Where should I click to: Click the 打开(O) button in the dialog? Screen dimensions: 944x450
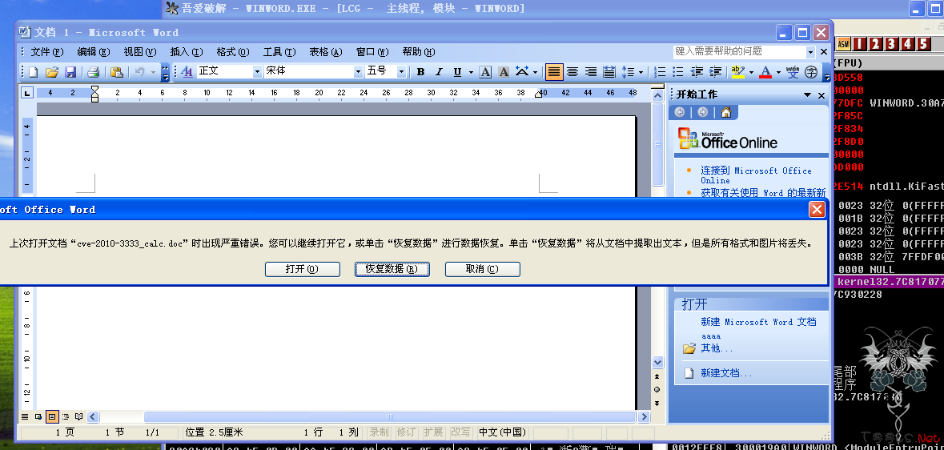click(302, 269)
